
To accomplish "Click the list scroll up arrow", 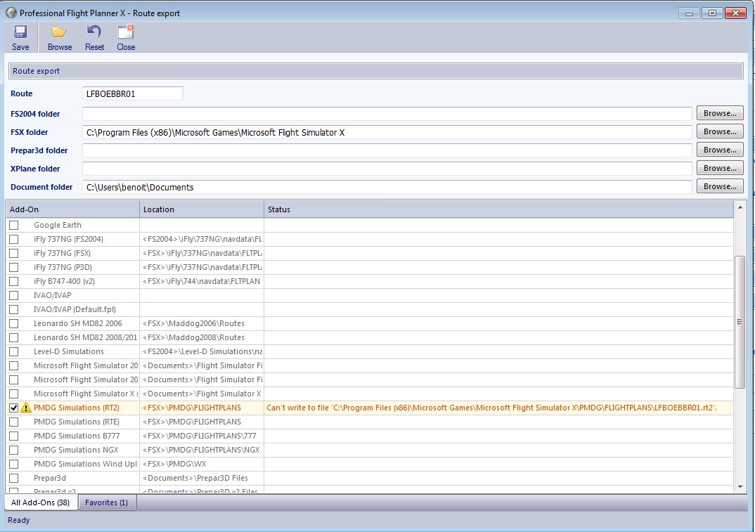I will (x=740, y=207).
